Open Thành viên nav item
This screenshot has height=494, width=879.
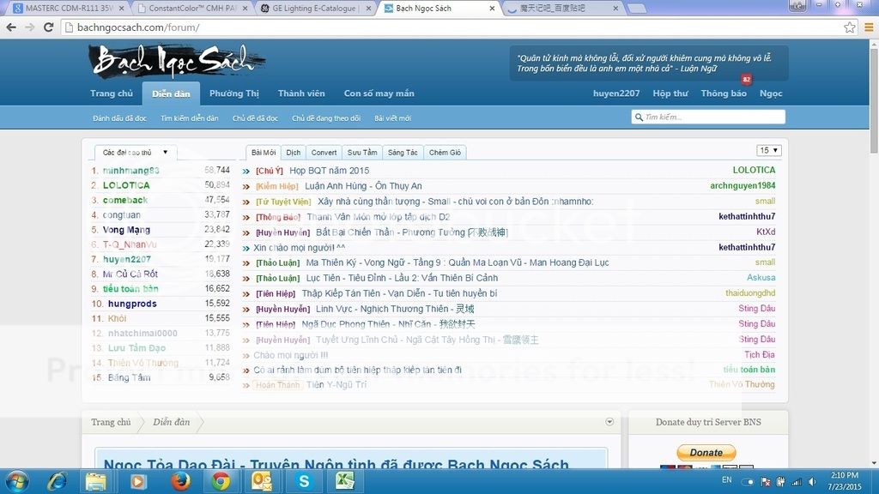(x=301, y=93)
